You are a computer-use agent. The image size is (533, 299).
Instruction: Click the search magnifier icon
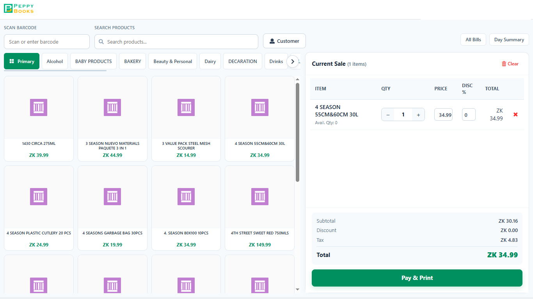(101, 42)
